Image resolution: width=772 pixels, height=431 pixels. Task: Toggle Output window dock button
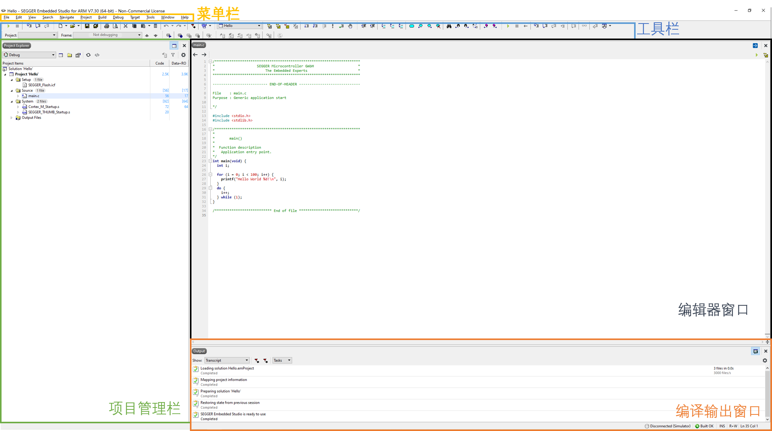coord(755,351)
